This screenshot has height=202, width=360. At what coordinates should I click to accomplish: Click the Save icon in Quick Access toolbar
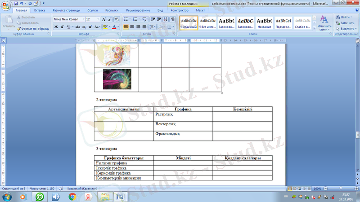[16, 3]
